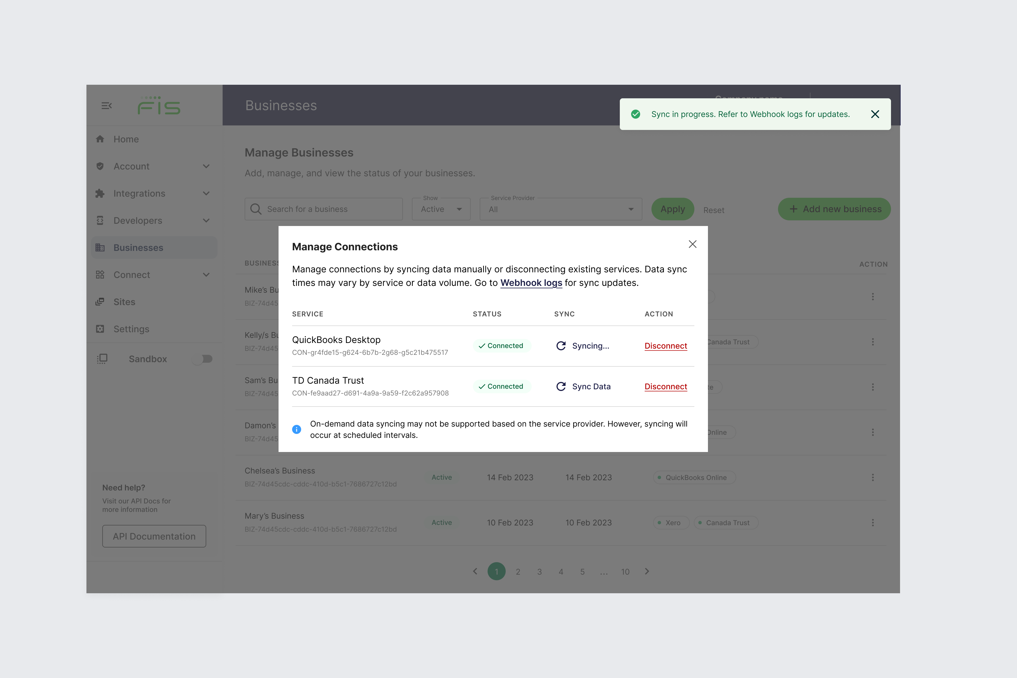Click the sidebar collapse hamburger icon
The width and height of the screenshot is (1017, 678).
click(x=107, y=106)
